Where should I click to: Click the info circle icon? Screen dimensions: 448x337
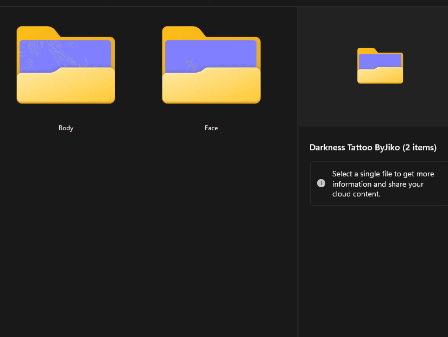pos(321,183)
